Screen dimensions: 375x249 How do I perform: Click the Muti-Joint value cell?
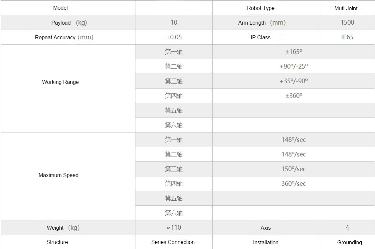click(346, 9)
